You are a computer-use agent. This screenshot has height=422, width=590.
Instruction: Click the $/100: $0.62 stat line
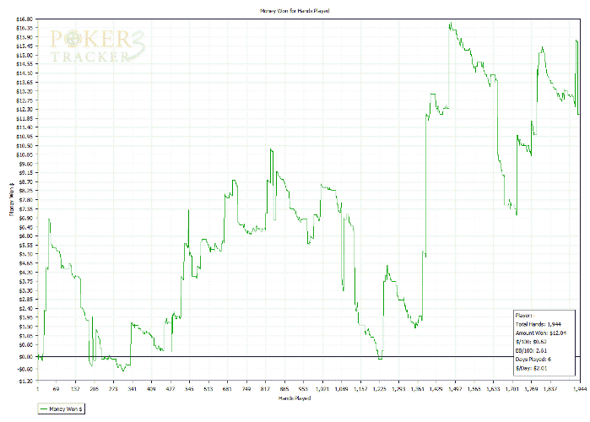click(x=531, y=342)
